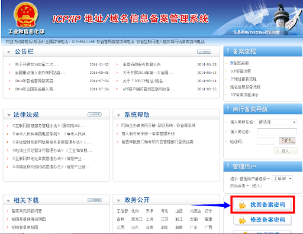Collapse the 公告栏 section triangle
303x234 pixels.
[8, 52]
